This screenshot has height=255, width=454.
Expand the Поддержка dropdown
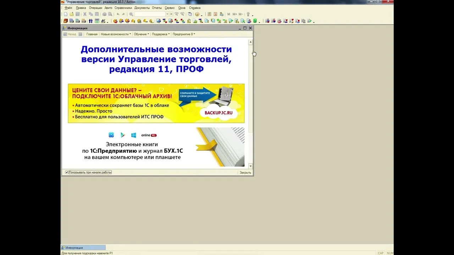161,34
